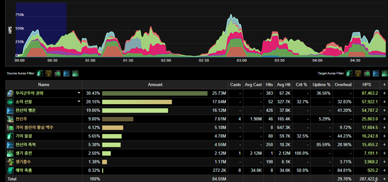Expand the plus button on the 15,455.2 HPS row
Image resolution: width=388 pixels, height=182 pixels.
coord(384,145)
